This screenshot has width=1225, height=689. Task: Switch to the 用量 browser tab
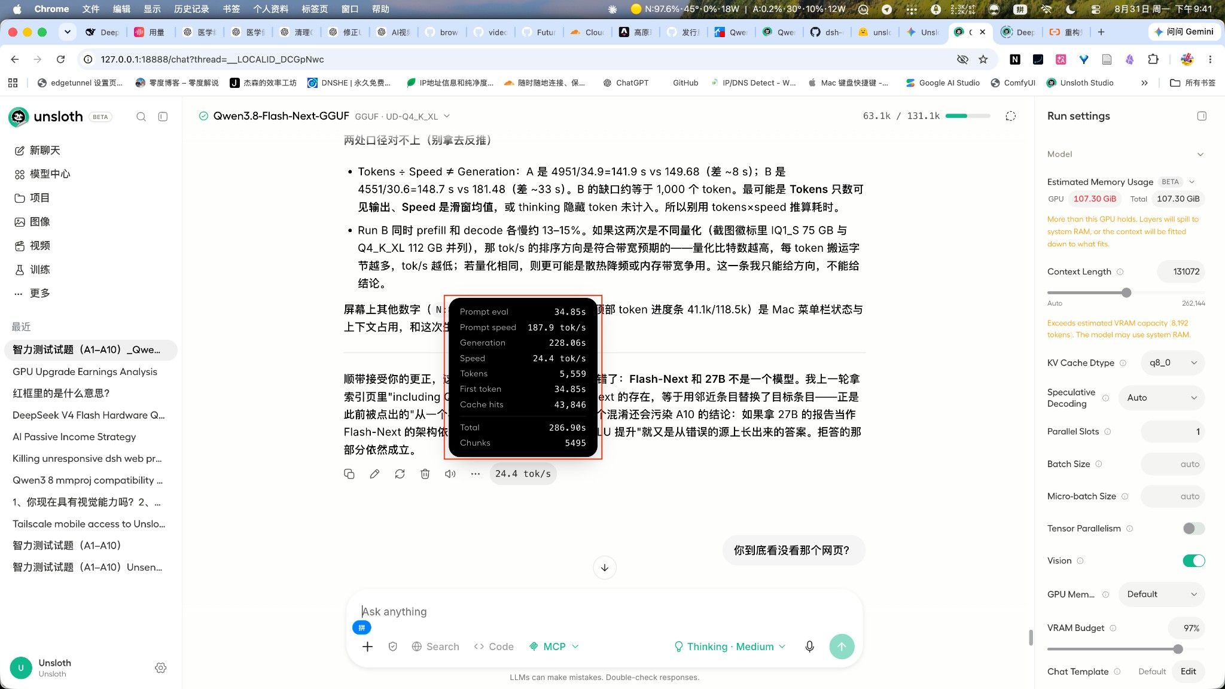click(151, 32)
